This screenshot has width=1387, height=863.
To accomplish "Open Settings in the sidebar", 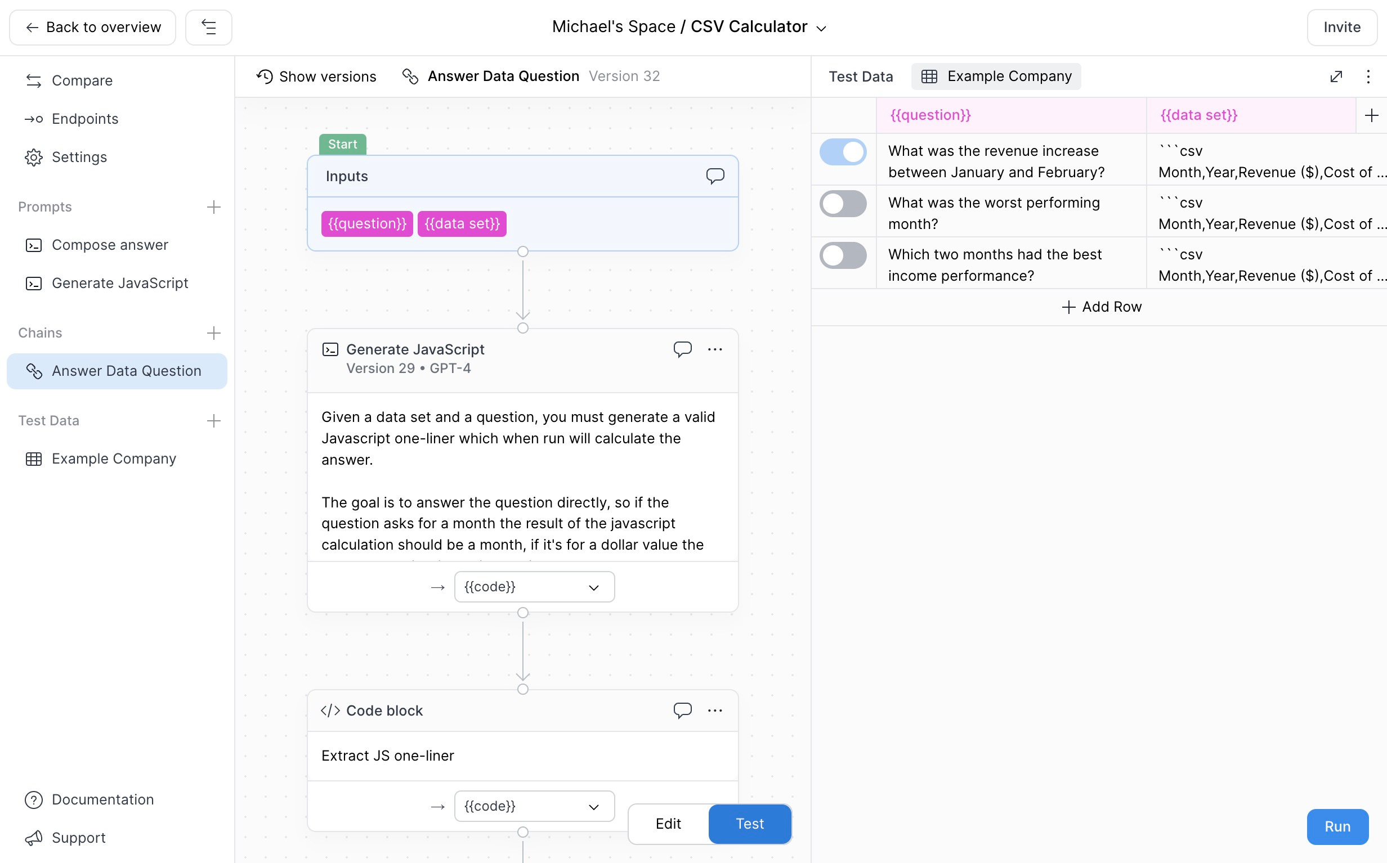I will (117, 157).
